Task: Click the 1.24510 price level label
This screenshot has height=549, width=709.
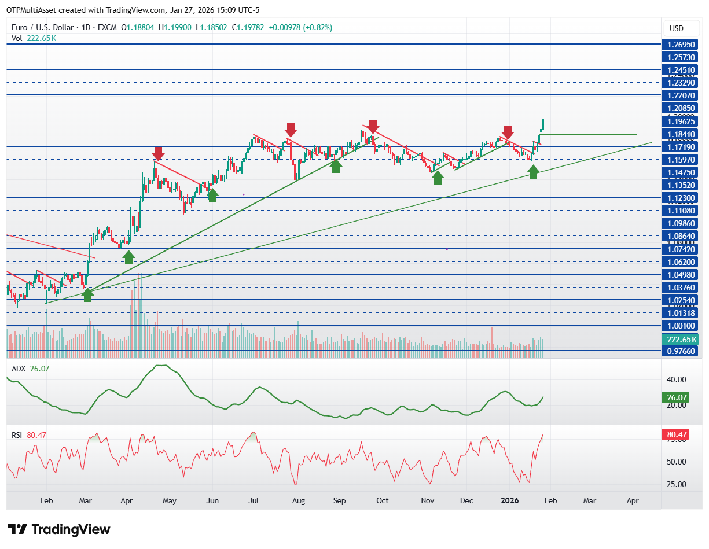Action: coord(681,70)
